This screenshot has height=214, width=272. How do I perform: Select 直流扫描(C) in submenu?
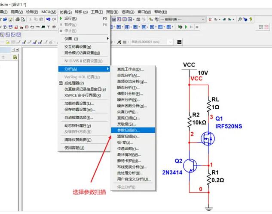[x=133, y=118]
